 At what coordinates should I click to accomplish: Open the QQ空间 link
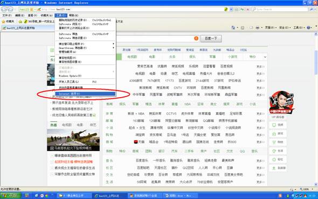(x=188, y=168)
